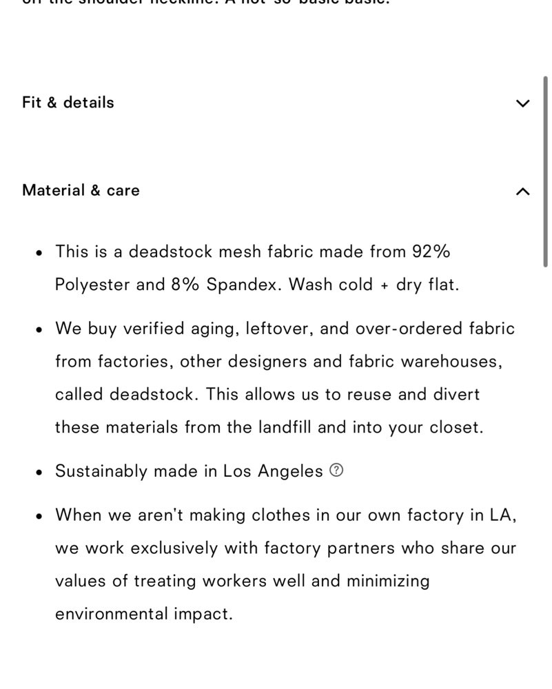Click the Sustainably made in Los Angeles text

coord(189,471)
